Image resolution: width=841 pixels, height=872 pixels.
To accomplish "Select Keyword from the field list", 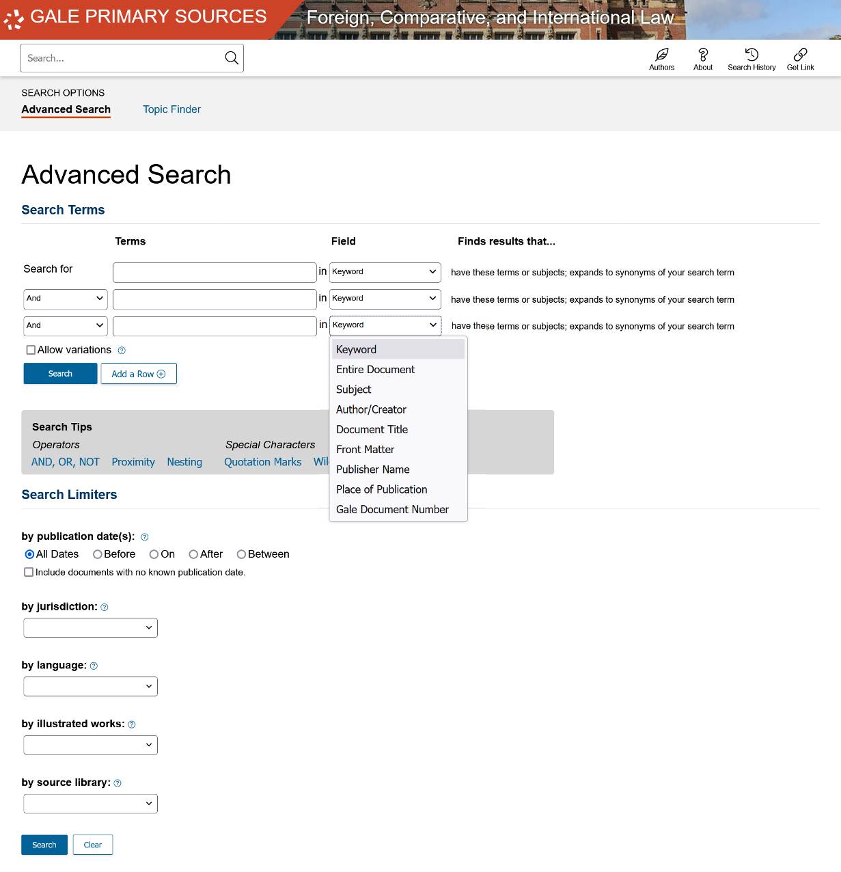I will point(398,349).
